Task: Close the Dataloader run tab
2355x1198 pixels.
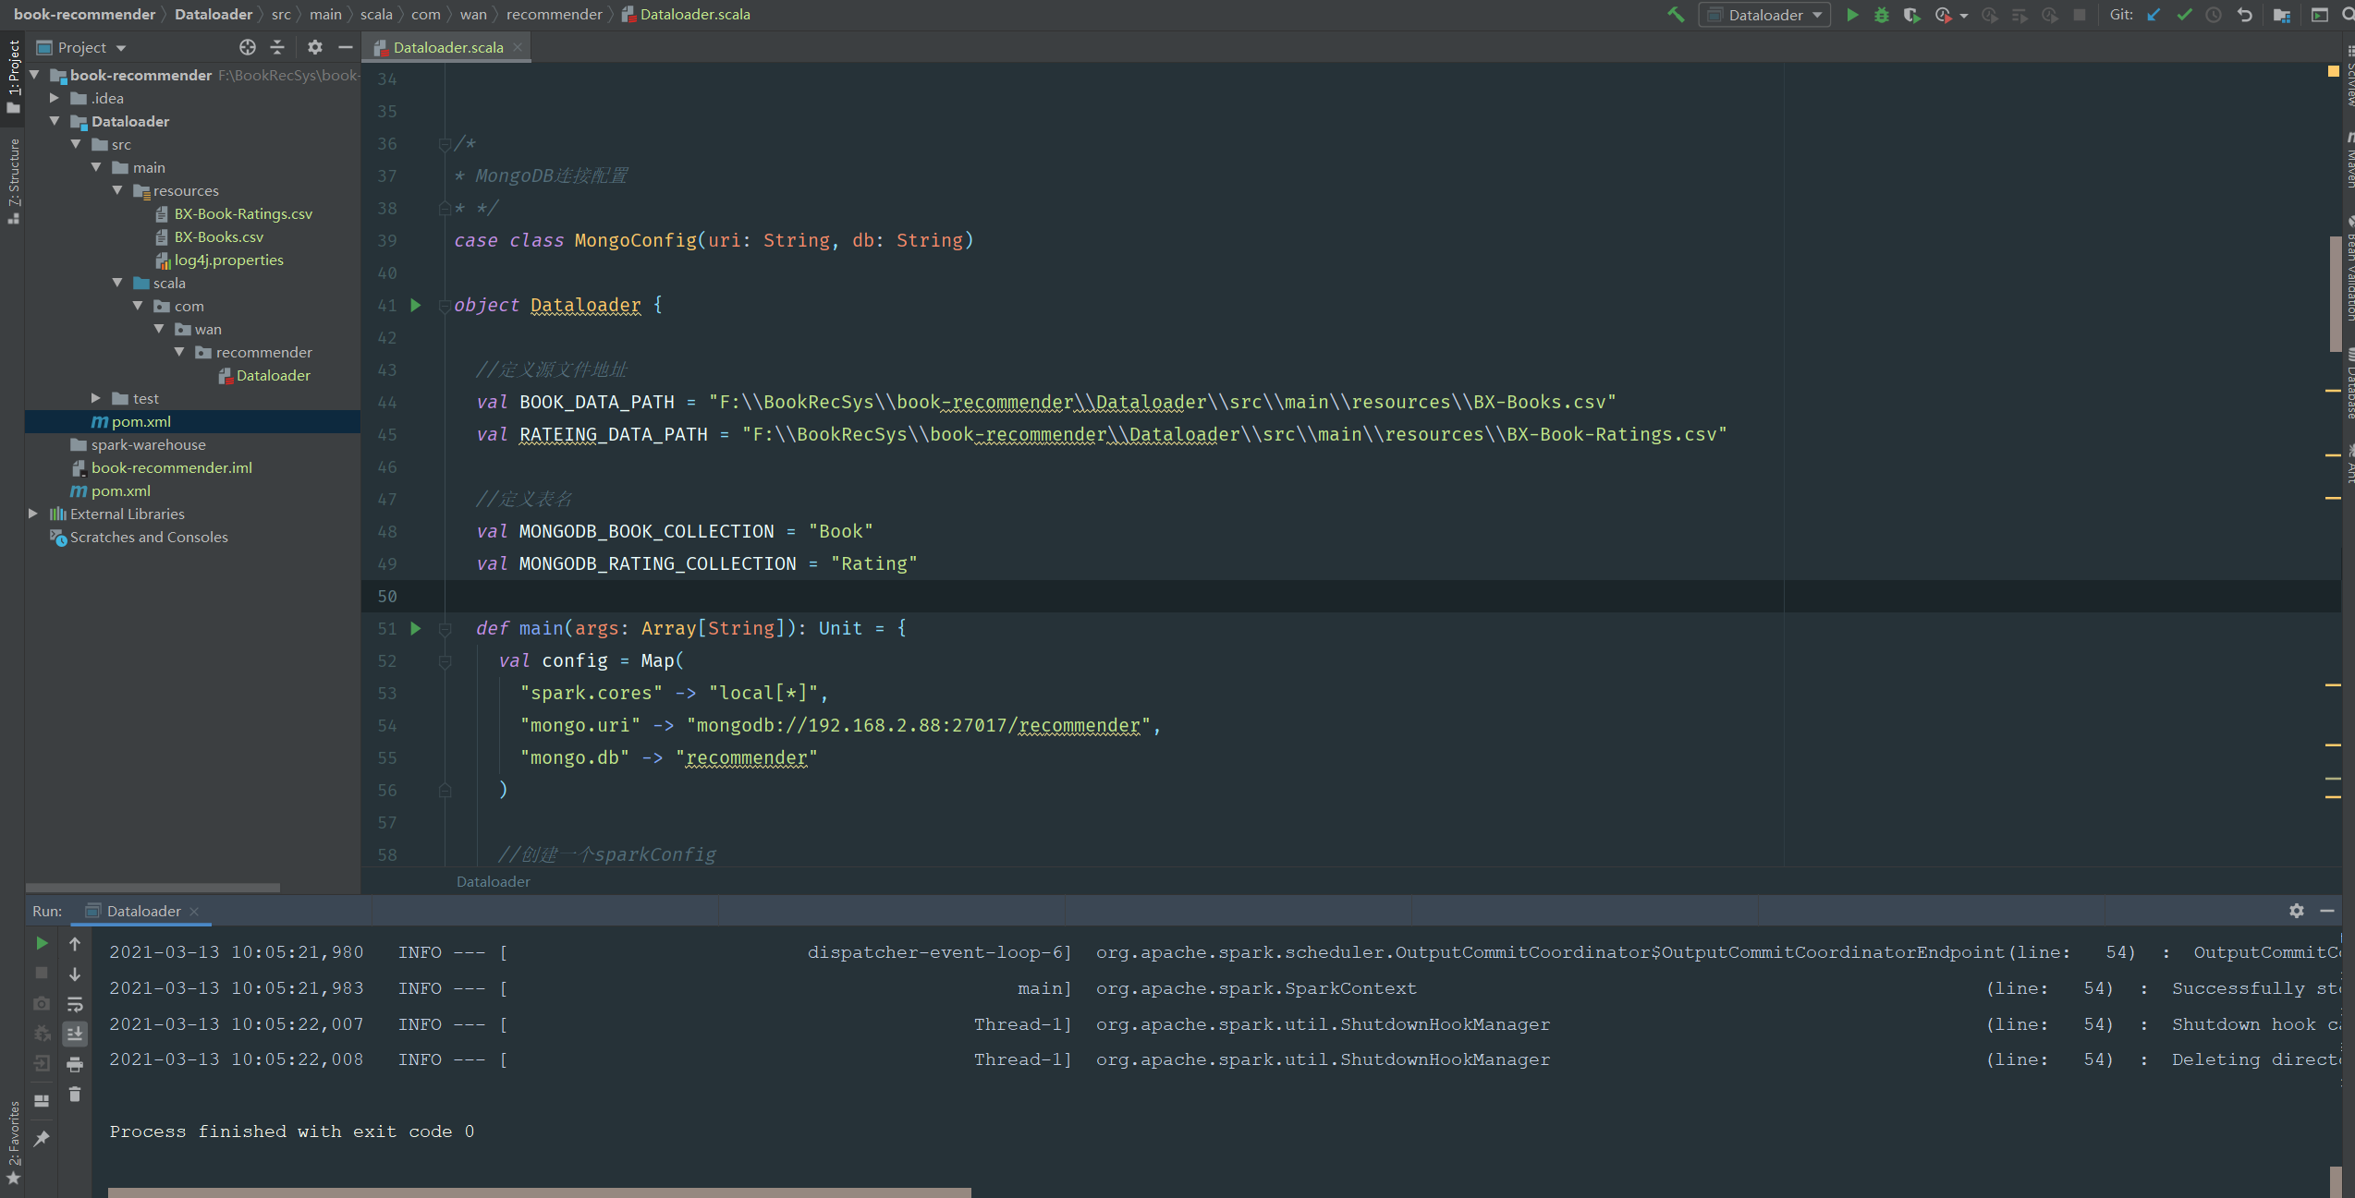Action: click(194, 912)
